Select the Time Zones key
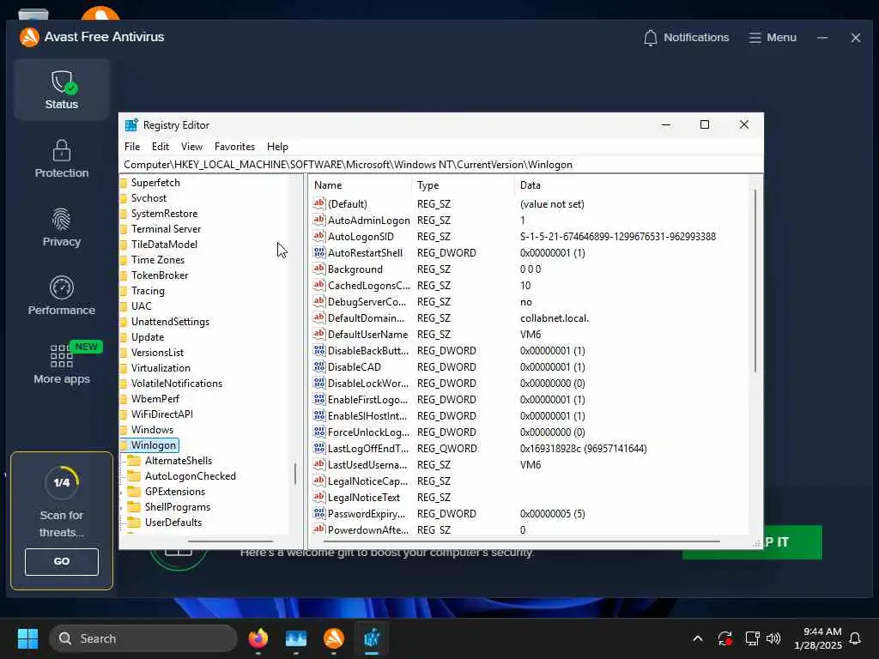The image size is (879, 659). click(158, 260)
